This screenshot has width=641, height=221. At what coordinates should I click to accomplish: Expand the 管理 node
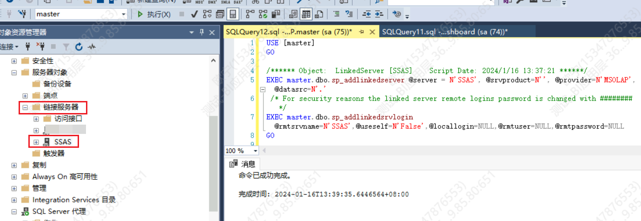click(x=14, y=188)
